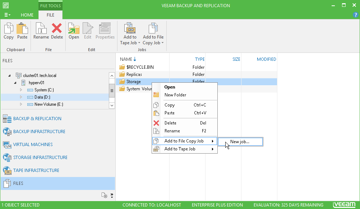Screen dimensions: 360x209
Task: Click the System Volume folder icon
Action: pyautogui.click(x=122, y=89)
